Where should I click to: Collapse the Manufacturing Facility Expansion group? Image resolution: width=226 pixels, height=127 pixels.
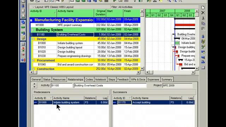pos(31,20)
